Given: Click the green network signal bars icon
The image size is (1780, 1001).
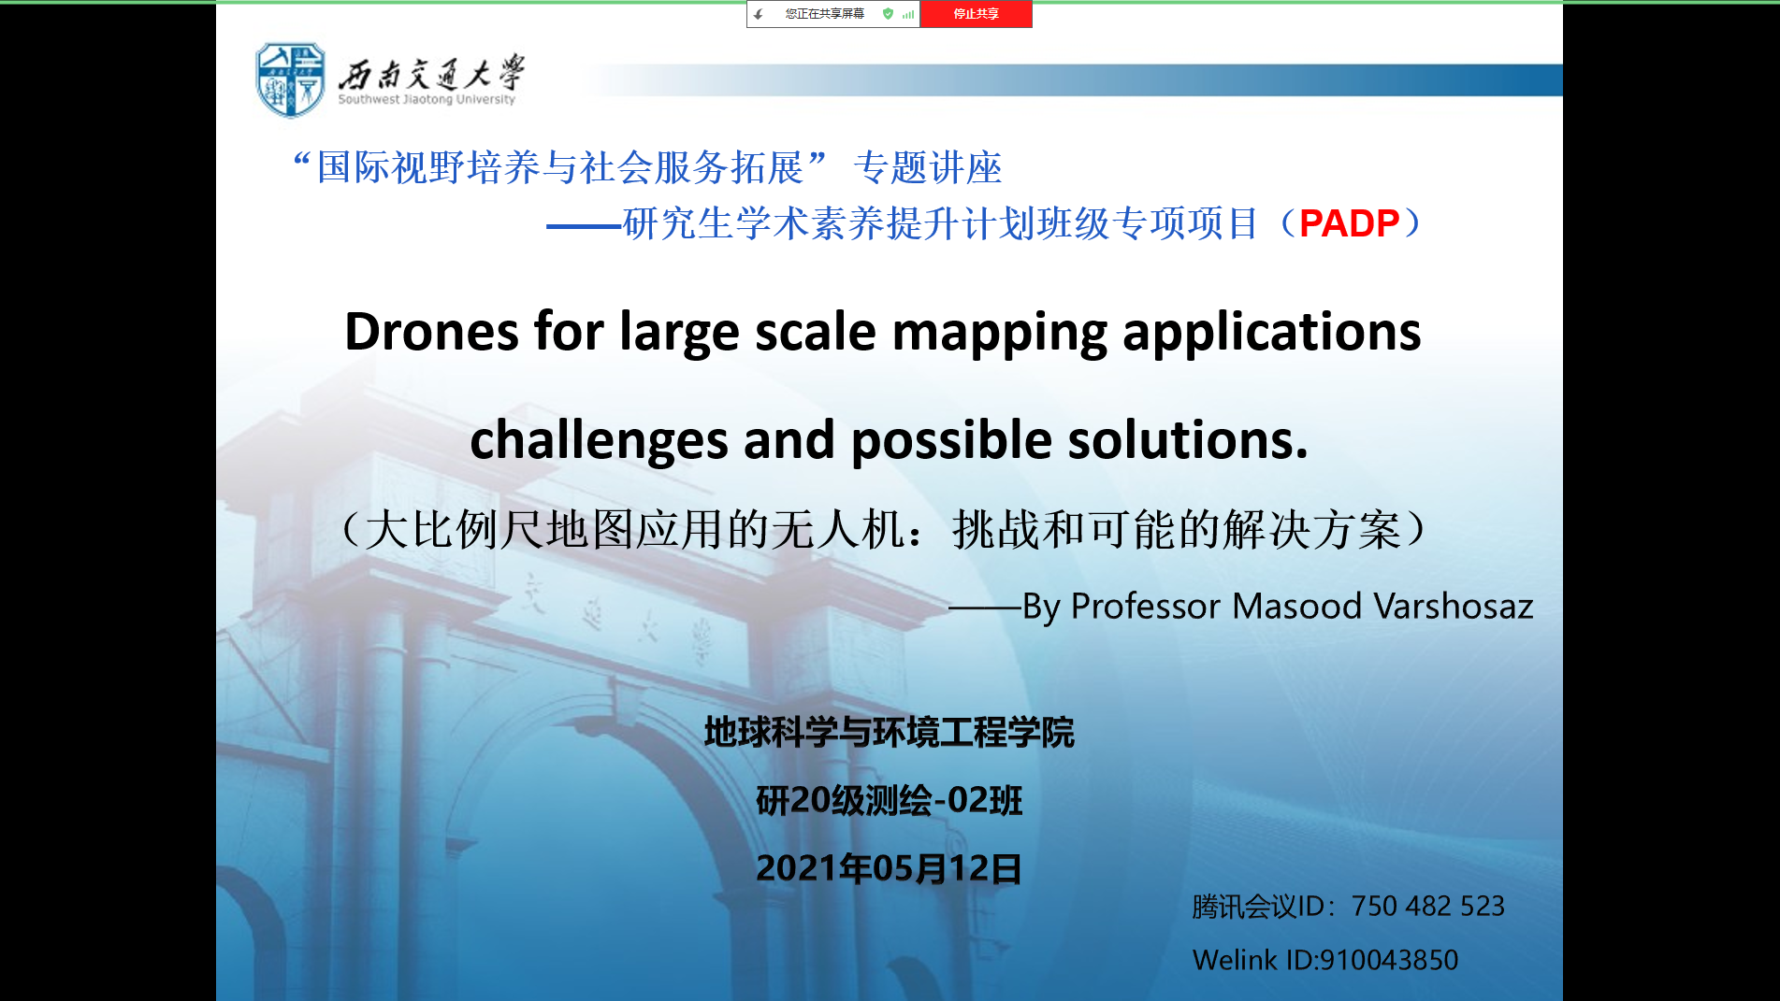Looking at the screenshot, I should click(907, 14).
